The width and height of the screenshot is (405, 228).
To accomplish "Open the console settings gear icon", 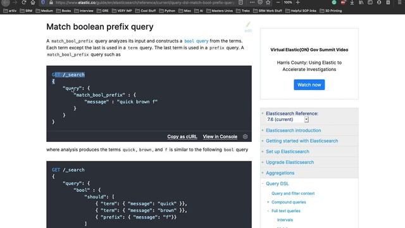I will pyautogui.click(x=245, y=137).
